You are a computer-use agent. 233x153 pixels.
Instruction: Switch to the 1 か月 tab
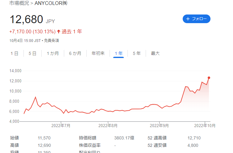(x=53, y=53)
